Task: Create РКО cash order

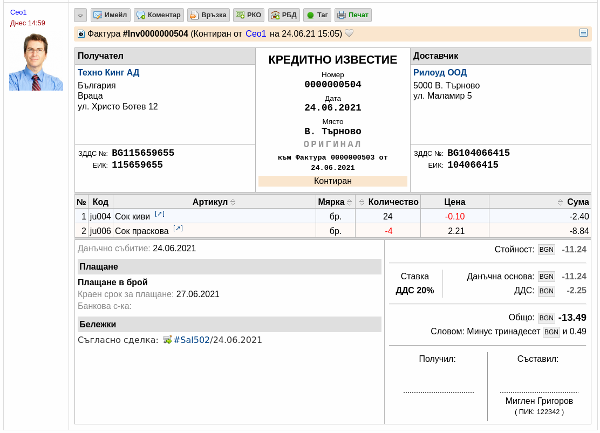Action: point(249,15)
